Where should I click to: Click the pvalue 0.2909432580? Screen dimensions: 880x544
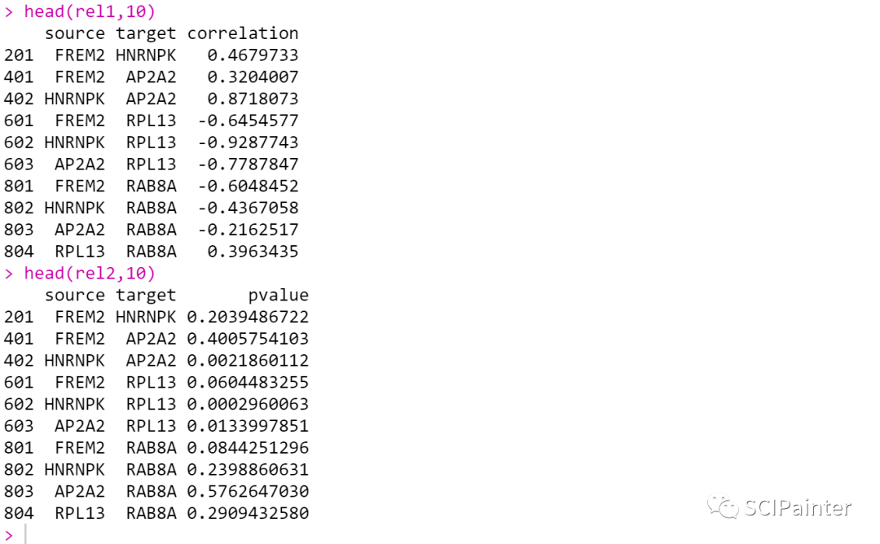248,513
